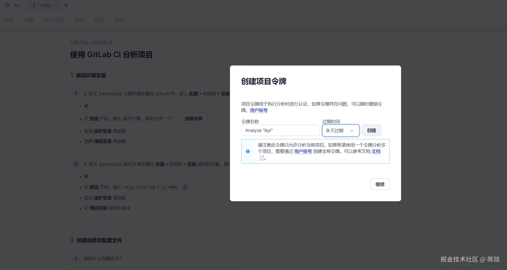
Task: Click the 创建项目令牌 dialog title
Action: (264, 81)
